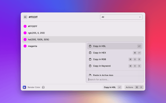Expand dropdown using the chevron arrow
The image size is (166, 103).
point(140,17)
